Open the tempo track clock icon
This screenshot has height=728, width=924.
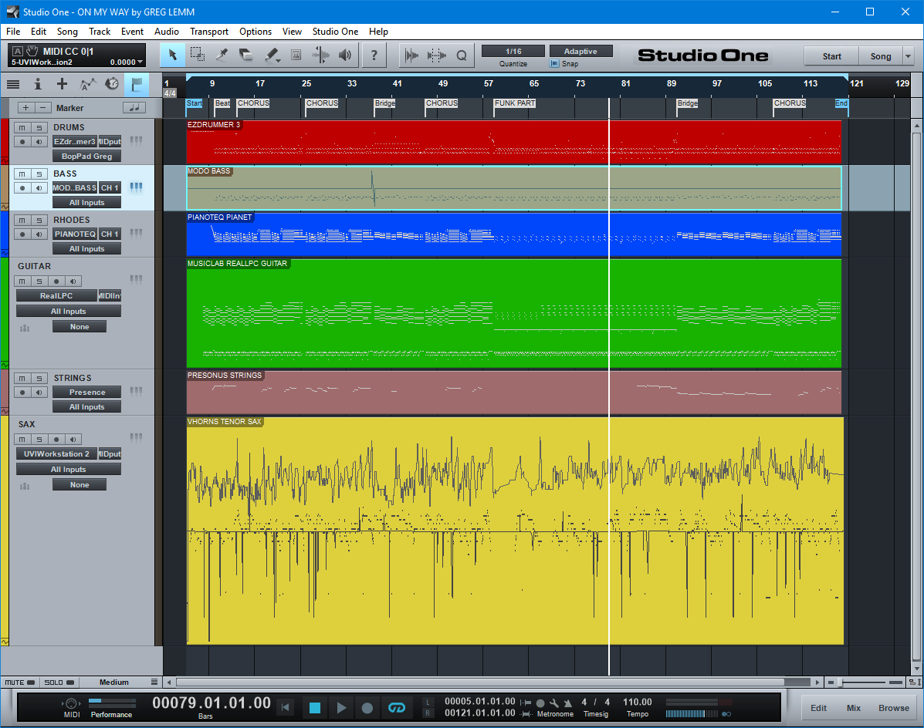pos(112,85)
